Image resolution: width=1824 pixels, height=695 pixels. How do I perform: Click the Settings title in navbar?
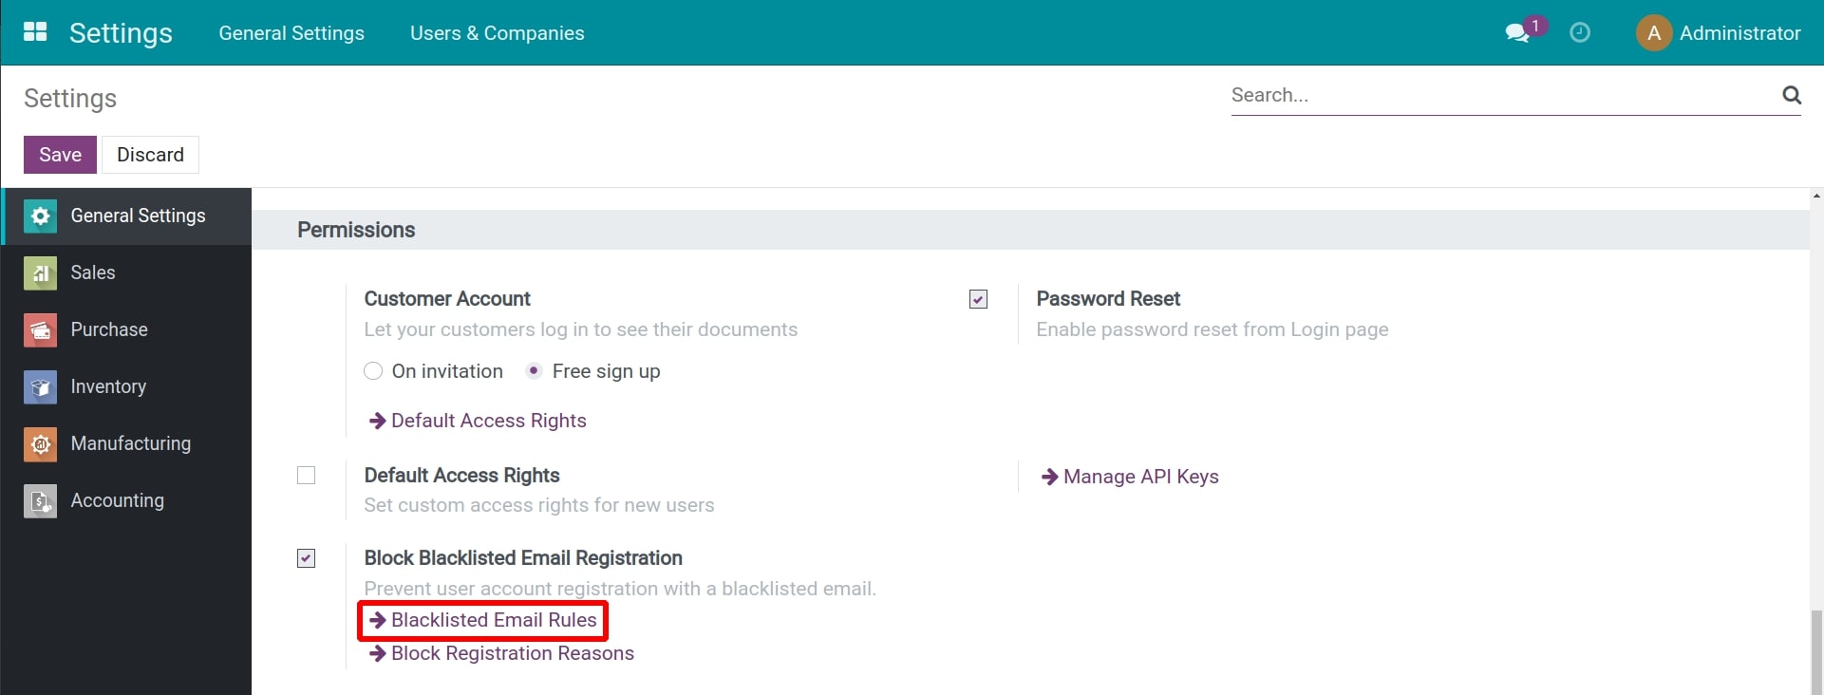[121, 32]
